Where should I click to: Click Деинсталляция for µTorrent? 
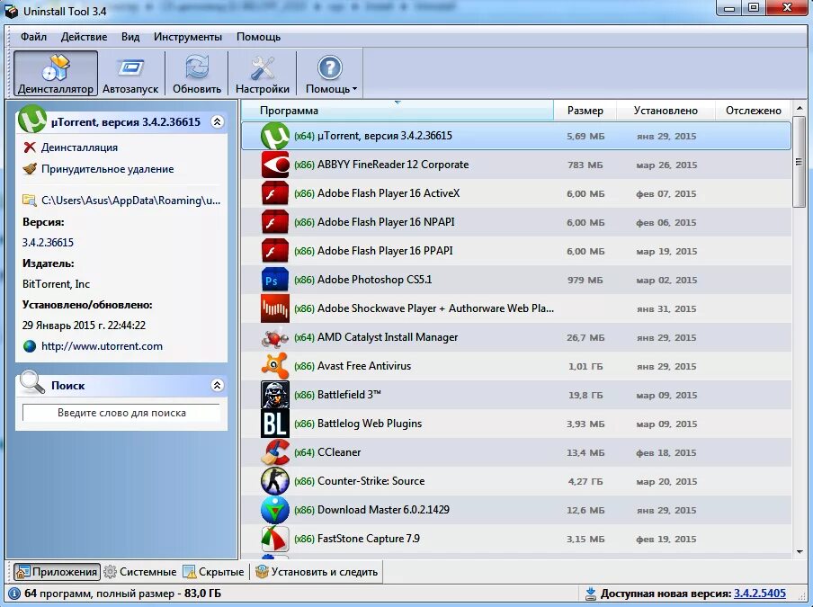coord(79,147)
